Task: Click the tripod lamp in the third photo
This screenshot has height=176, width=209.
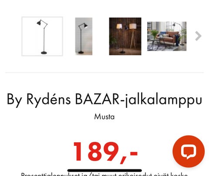Action: pos(133,36)
